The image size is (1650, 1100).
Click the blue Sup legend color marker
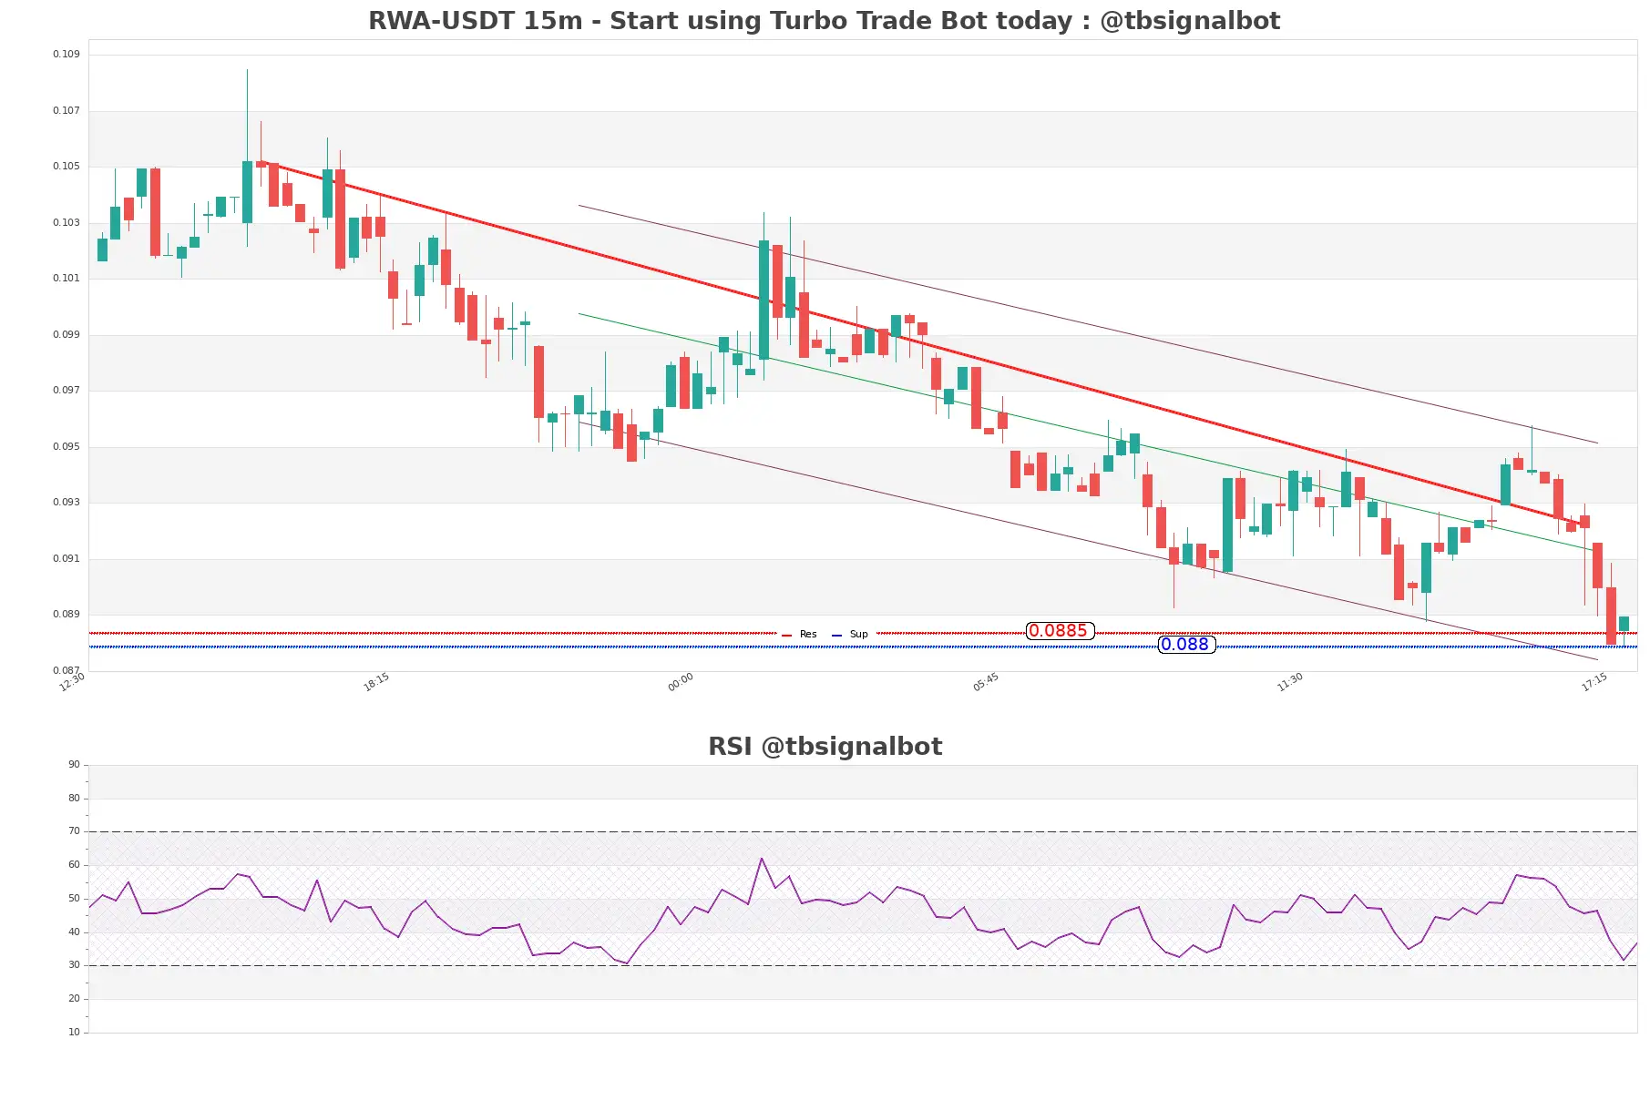(836, 635)
